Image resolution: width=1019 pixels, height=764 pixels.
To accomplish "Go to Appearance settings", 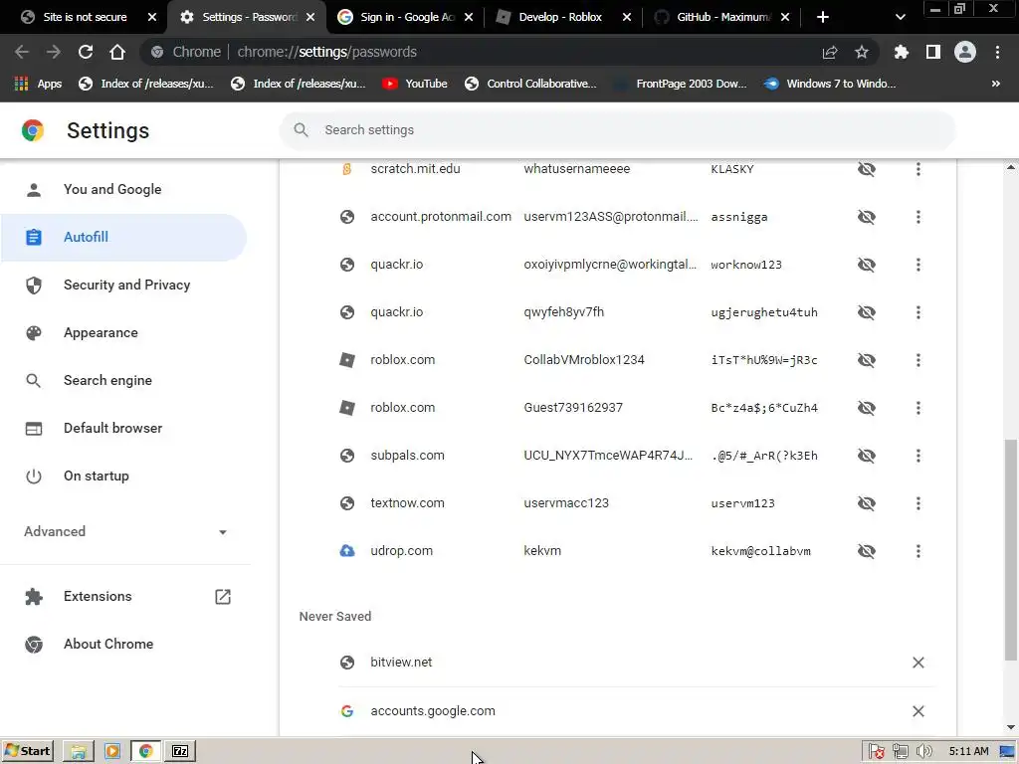I will 123,332.
